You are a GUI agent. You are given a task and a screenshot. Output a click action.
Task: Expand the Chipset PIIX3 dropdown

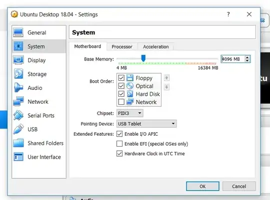pyautogui.click(x=129, y=113)
